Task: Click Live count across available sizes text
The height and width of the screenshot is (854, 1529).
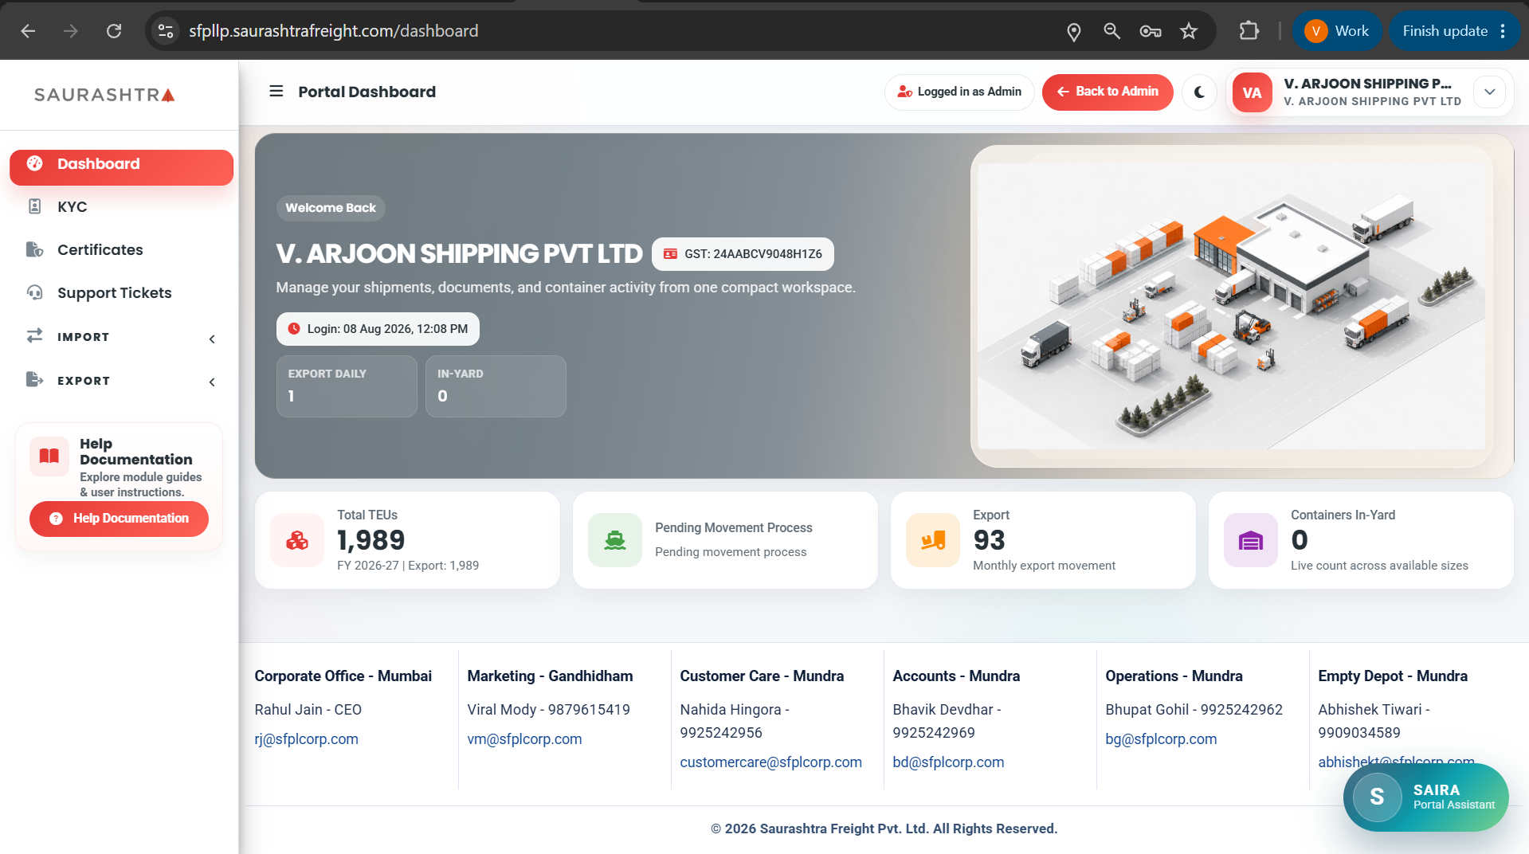Action: [1379, 566]
